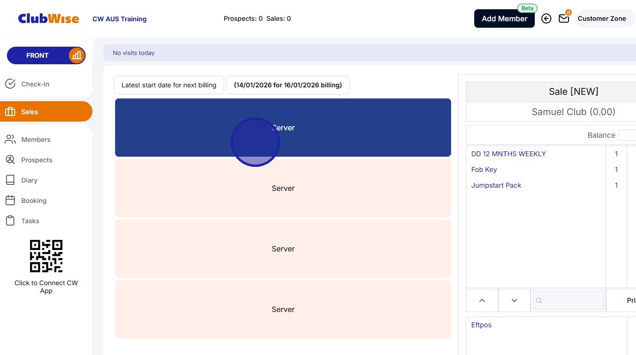This screenshot has height=355, width=636.
Task: Click the back arrow circle icon
Action: [x=546, y=18]
